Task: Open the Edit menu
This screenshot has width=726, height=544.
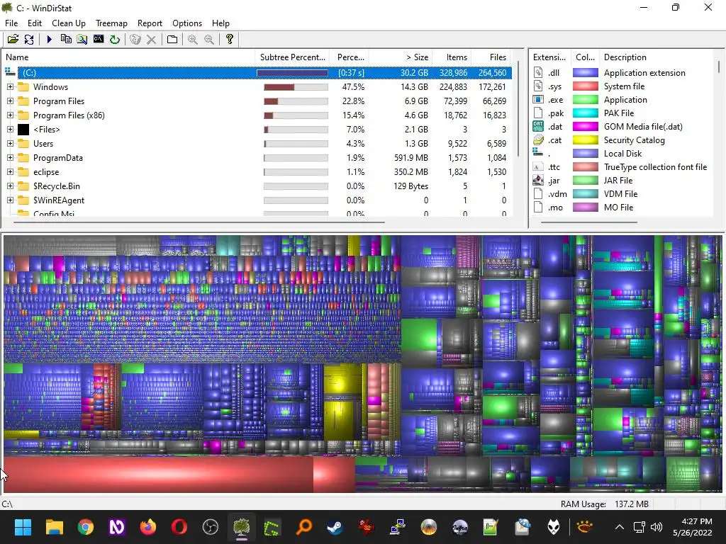Action: (35, 23)
